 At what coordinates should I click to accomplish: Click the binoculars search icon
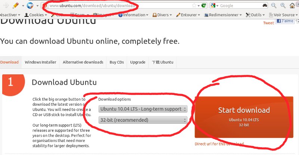[265, 6]
